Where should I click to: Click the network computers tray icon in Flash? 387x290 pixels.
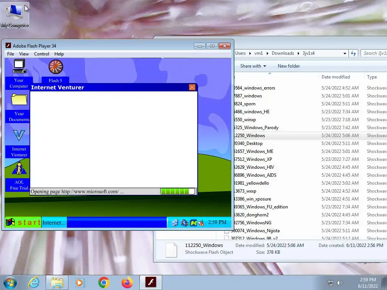(175, 222)
